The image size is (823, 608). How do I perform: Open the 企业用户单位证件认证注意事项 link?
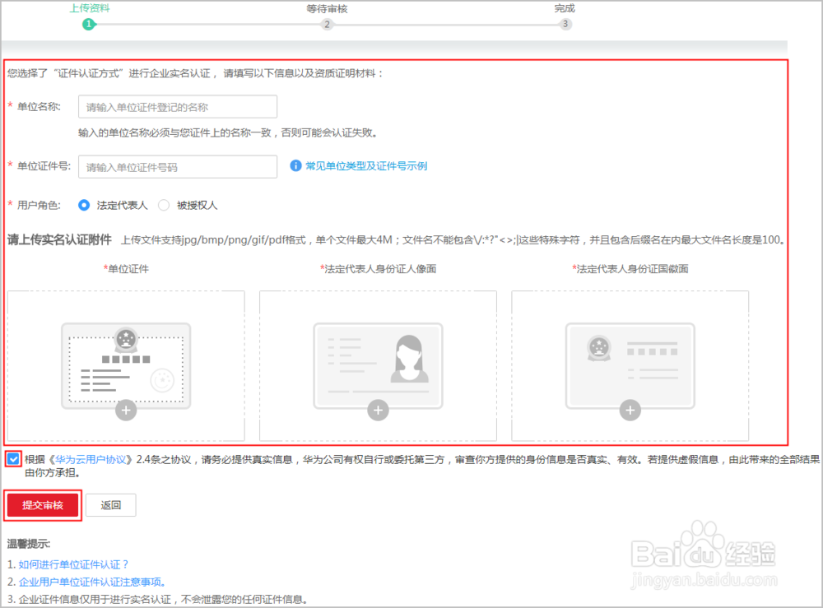tap(92, 582)
